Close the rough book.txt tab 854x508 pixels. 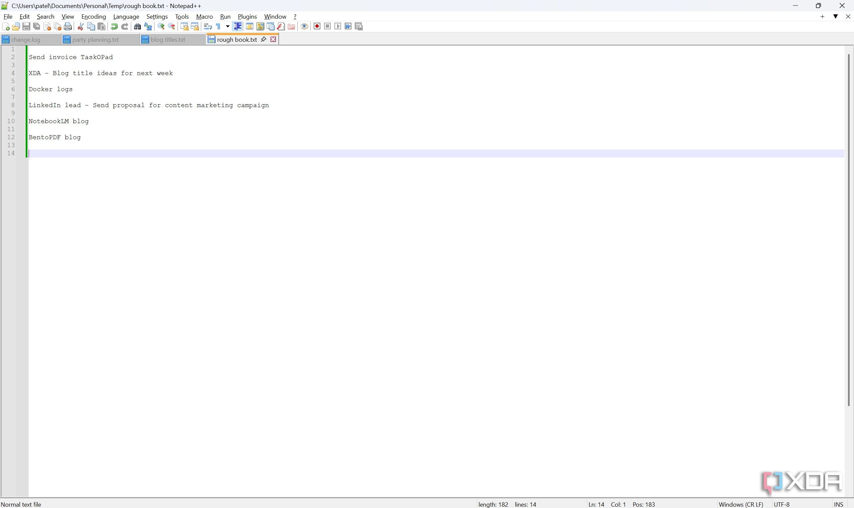point(273,39)
